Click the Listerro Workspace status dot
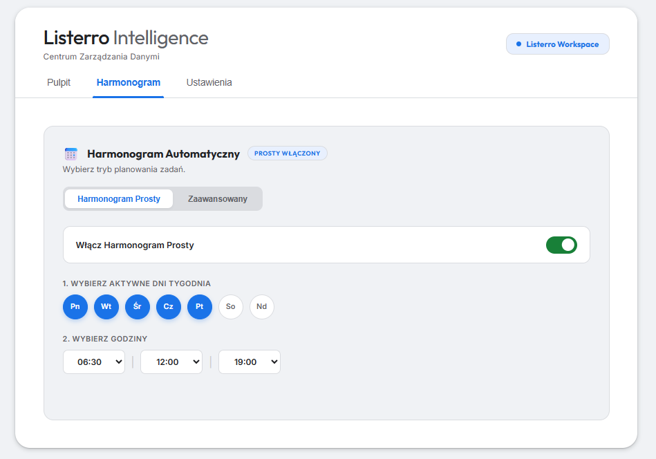Viewport: 656px width, 459px height. [x=518, y=44]
